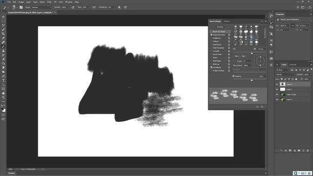Select the Magic Wand tool

tap(3, 29)
